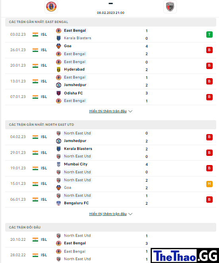Click the Kerala Blasters logo in 03.02.23 match
The width and height of the screenshot is (219, 263).
[58, 38]
